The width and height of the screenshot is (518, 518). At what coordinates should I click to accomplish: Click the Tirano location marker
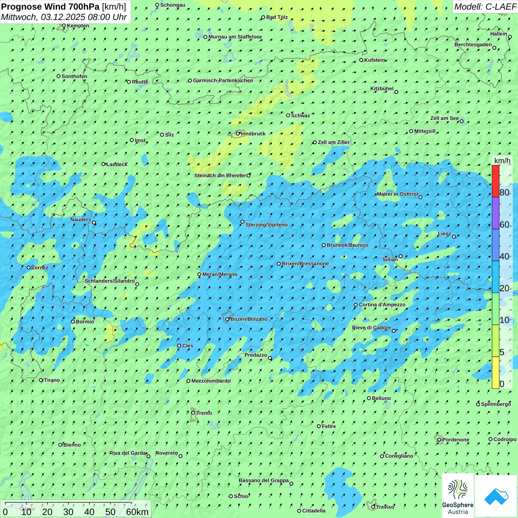[x=41, y=380]
